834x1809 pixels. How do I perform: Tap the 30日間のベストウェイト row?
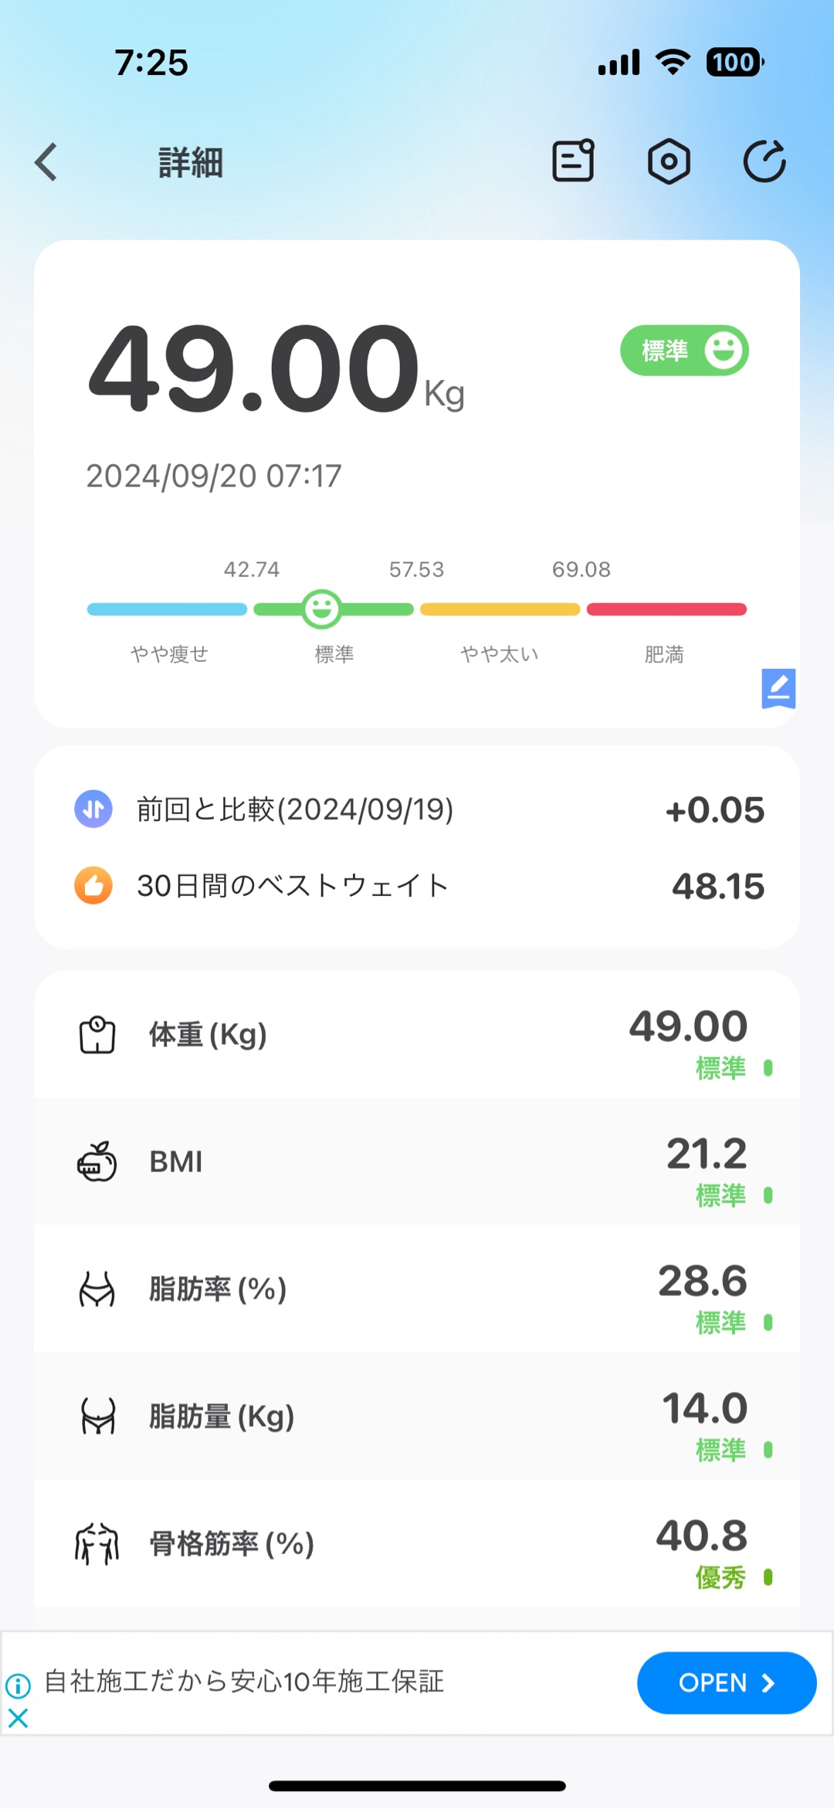[x=417, y=886]
